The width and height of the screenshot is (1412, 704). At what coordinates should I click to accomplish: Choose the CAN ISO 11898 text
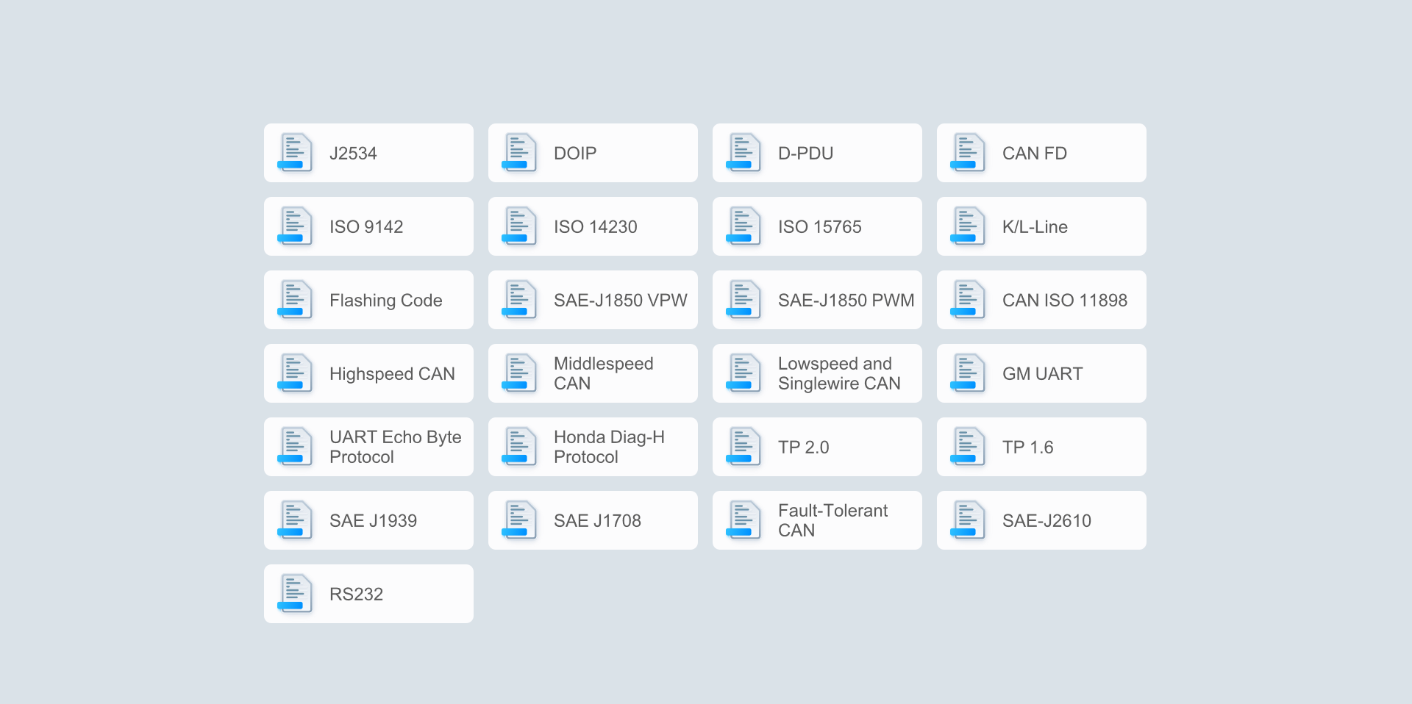coord(1064,301)
